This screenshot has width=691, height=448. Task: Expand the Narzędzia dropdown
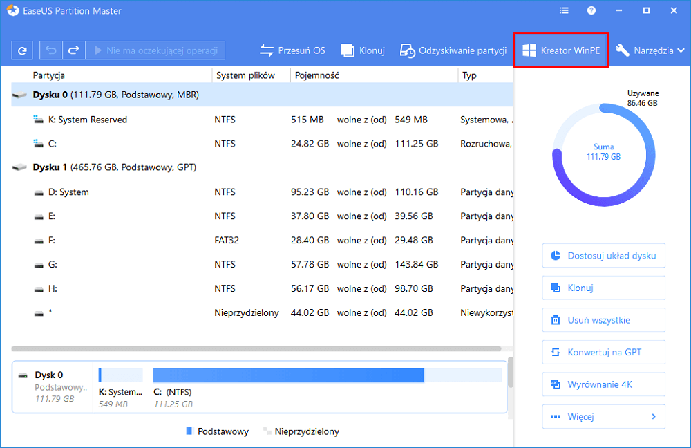(x=650, y=50)
